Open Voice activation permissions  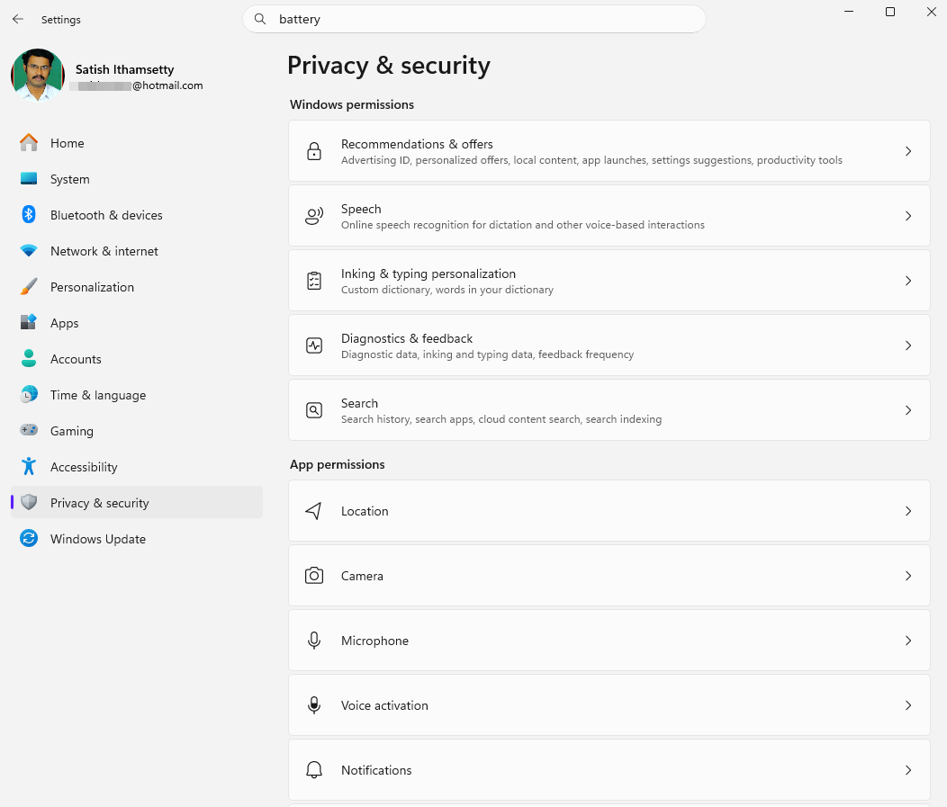click(609, 705)
